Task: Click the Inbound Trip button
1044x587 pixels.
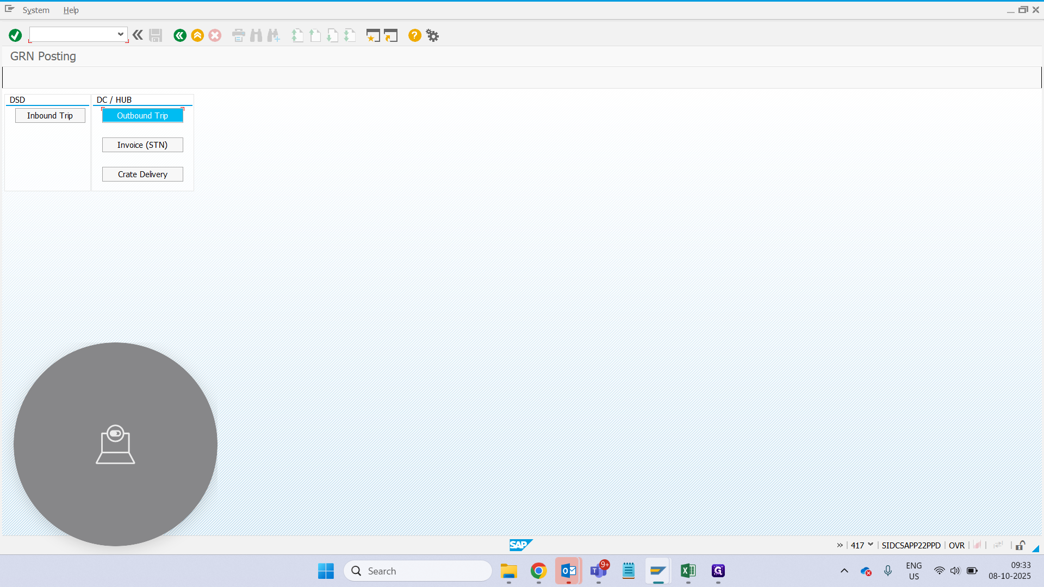Action: (x=50, y=116)
